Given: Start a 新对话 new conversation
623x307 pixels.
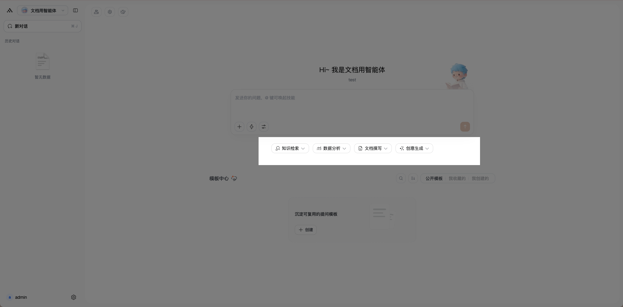Looking at the screenshot, I should tap(43, 26).
